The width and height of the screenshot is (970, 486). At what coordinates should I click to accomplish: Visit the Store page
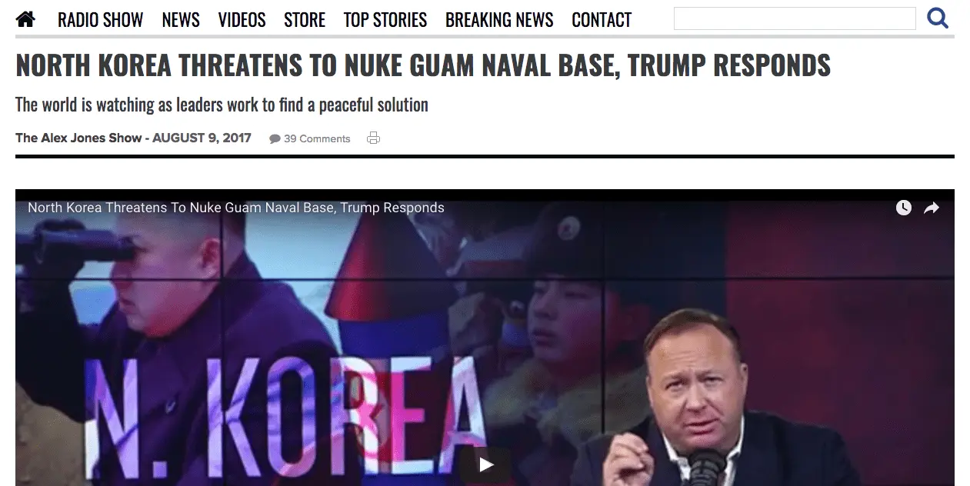(305, 20)
